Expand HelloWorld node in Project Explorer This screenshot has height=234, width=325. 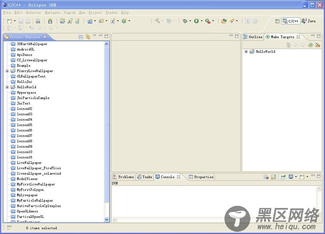pyautogui.click(x=7, y=87)
